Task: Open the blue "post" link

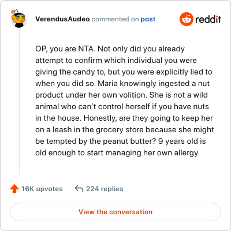Action: [x=148, y=19]
